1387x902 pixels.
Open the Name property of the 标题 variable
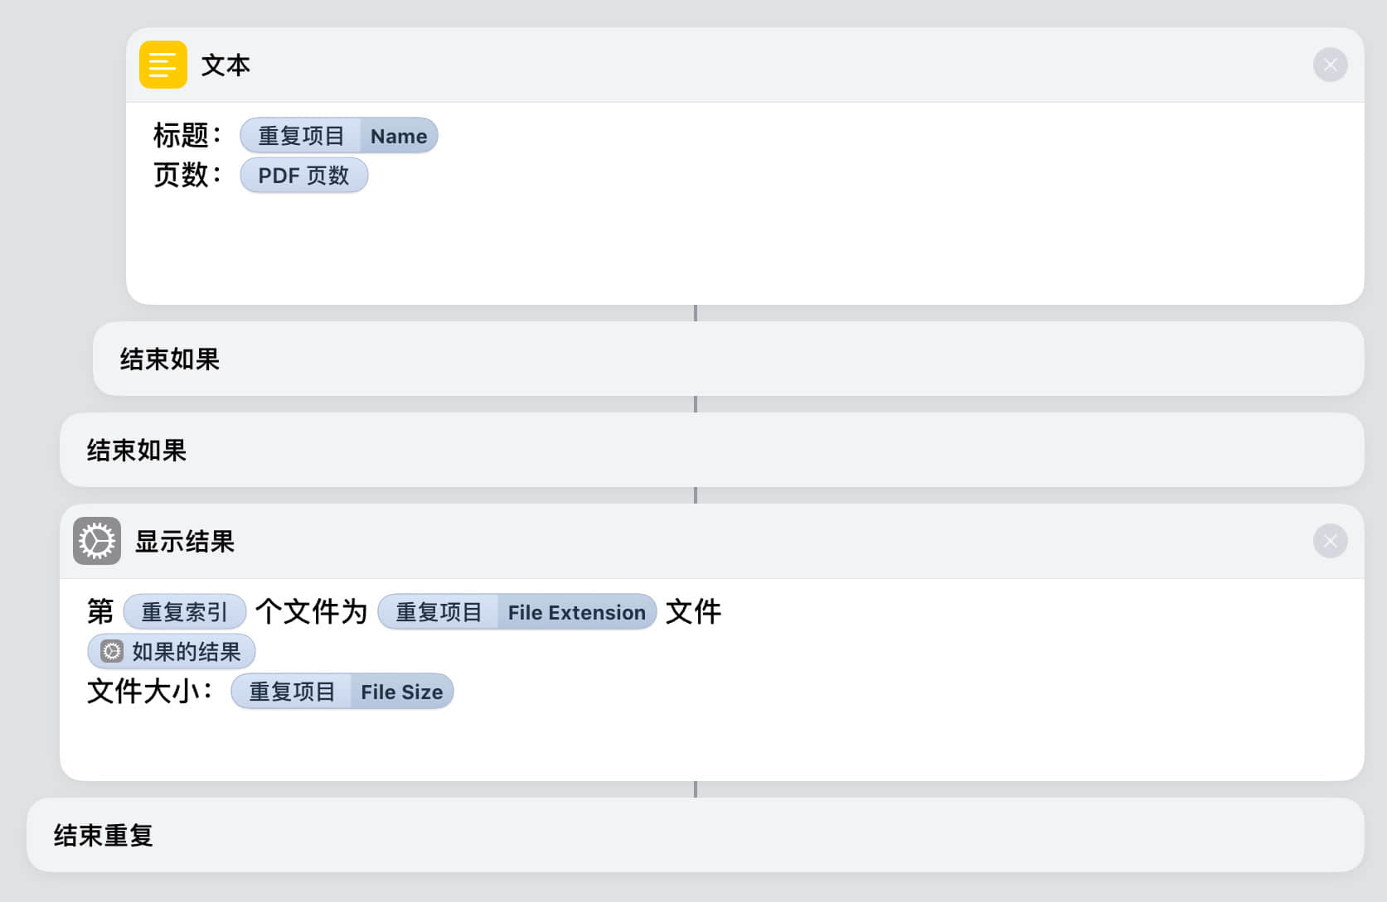pyautogui.click(x=399, y=136)
